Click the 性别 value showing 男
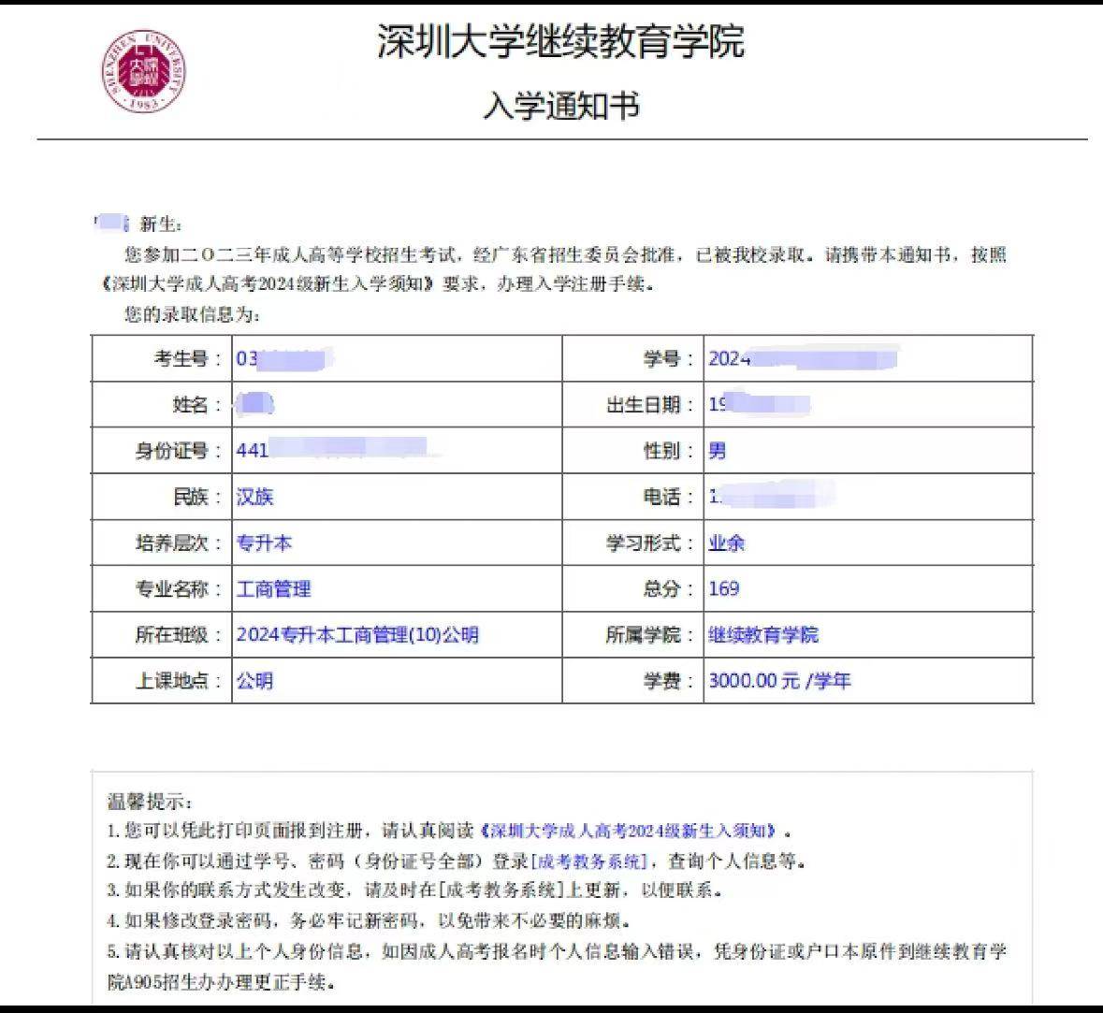The height and width of the screenshot is (1013, 1103). point(718,451)
